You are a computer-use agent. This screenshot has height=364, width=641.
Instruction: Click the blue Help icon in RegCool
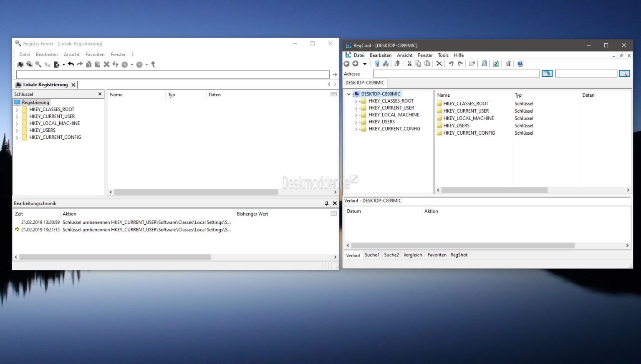(x=520, y=63)
